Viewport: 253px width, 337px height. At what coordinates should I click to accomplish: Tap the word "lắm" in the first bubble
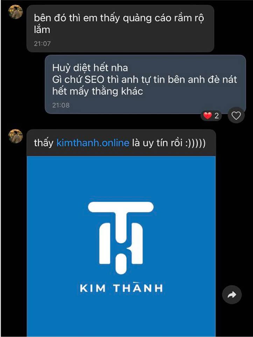pyautogui.click(x=42, y=30)
